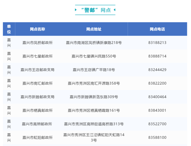Select the 嘉兴市新塍邮政支局 name cell
Viewport: 191px width, 146px height.
pyautogui.click(x=37, y=97)
